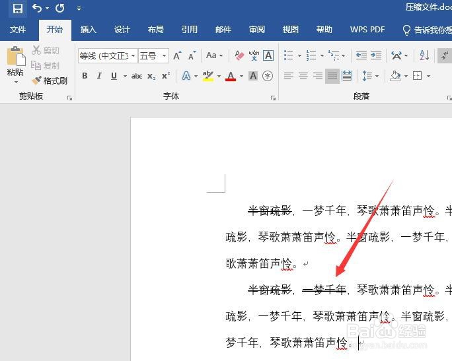Apply text effects with glowing A icon

click(x=186, y=76)
